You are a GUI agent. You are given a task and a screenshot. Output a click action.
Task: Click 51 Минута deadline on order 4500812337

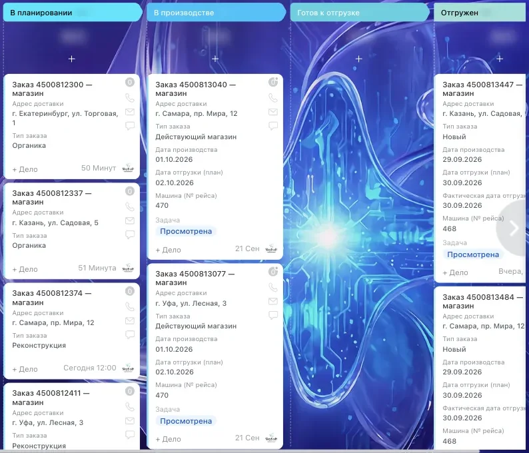click(97, 268)
